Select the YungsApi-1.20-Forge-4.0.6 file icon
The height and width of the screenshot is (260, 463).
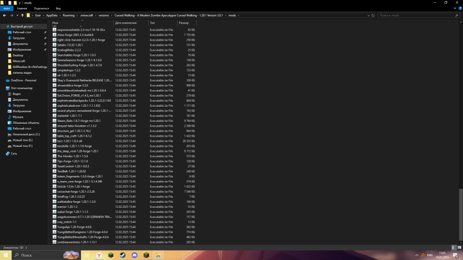[54, 227]
